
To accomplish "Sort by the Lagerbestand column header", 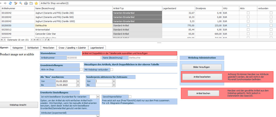I will pos(179,8).
